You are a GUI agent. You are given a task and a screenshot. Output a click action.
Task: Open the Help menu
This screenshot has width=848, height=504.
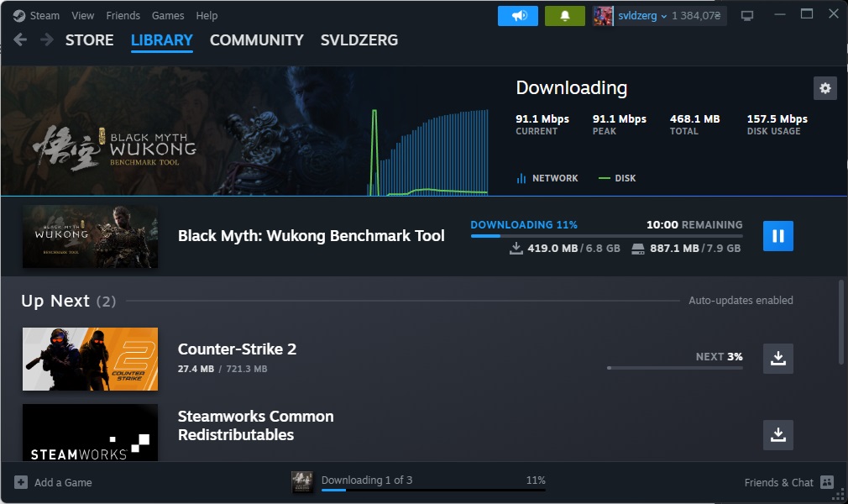coord(207,16)
